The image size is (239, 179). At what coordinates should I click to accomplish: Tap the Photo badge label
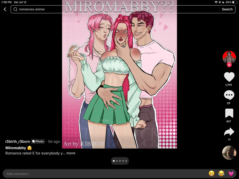coord(38,142)
